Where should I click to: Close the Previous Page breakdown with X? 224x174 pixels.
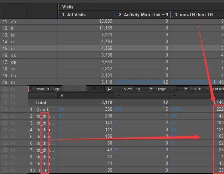click(x=101, y=89)
